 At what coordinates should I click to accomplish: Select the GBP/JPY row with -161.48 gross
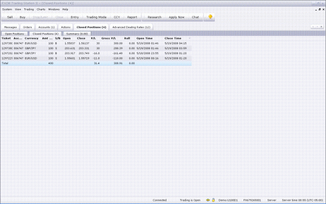tap(96, 53)
